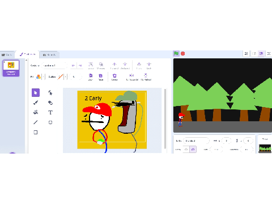Screen dimensions: 272x204
Task: Select costume 1 thumbnail in list
Action: (11, 68)
